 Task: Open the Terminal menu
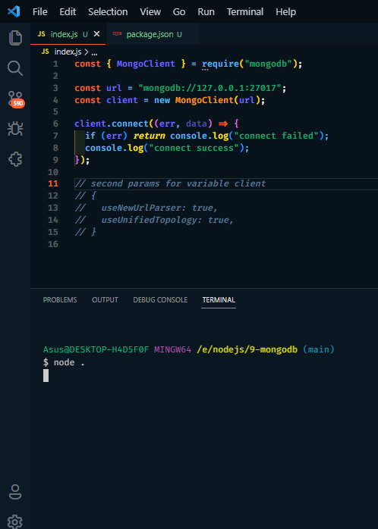point(245,12)
